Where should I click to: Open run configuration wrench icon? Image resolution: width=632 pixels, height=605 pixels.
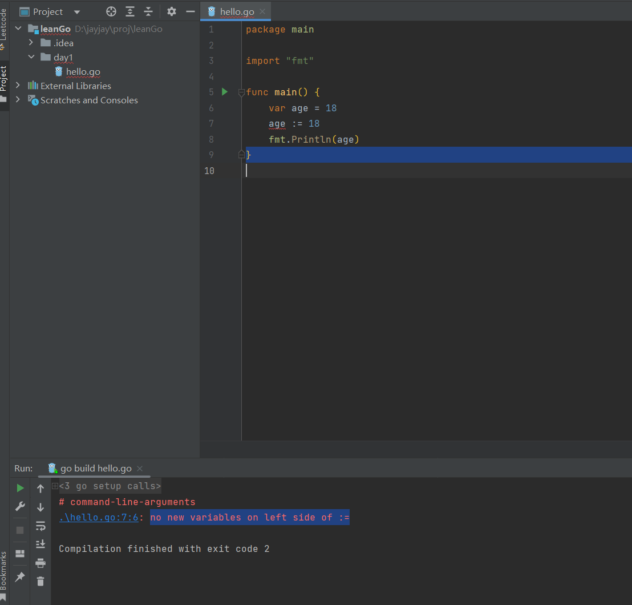(20, 506)
